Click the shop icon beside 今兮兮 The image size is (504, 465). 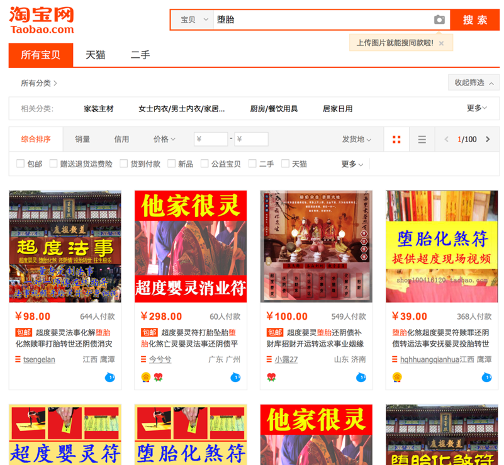point(143,359)
